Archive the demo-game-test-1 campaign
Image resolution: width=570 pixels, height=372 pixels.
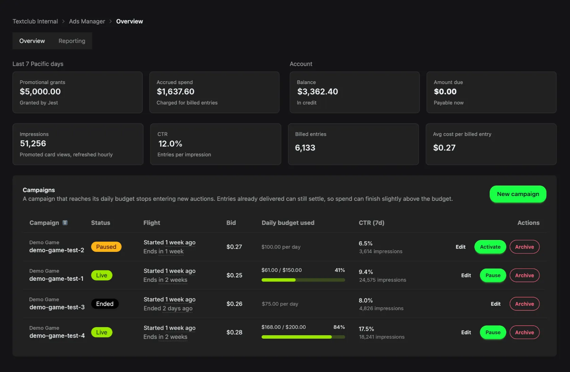(x=524, y=275)
